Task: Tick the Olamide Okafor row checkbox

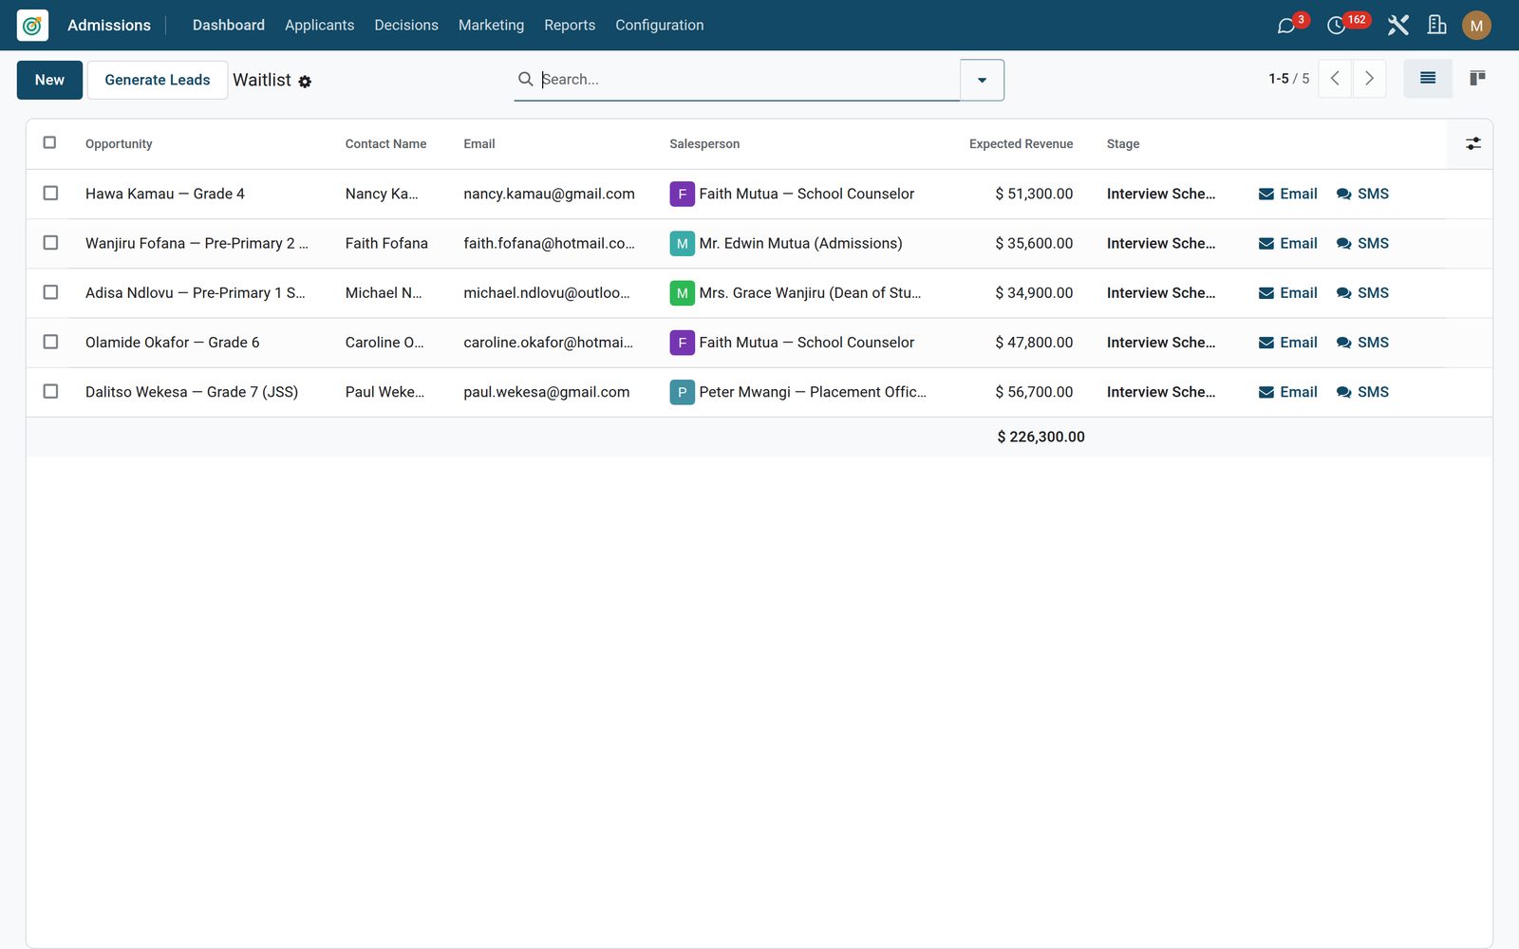Action: pyautogui.click(x=50, y=342)
